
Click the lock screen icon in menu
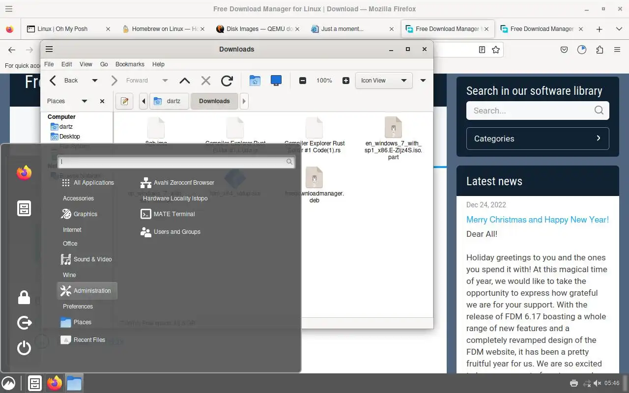click(24, 297)
